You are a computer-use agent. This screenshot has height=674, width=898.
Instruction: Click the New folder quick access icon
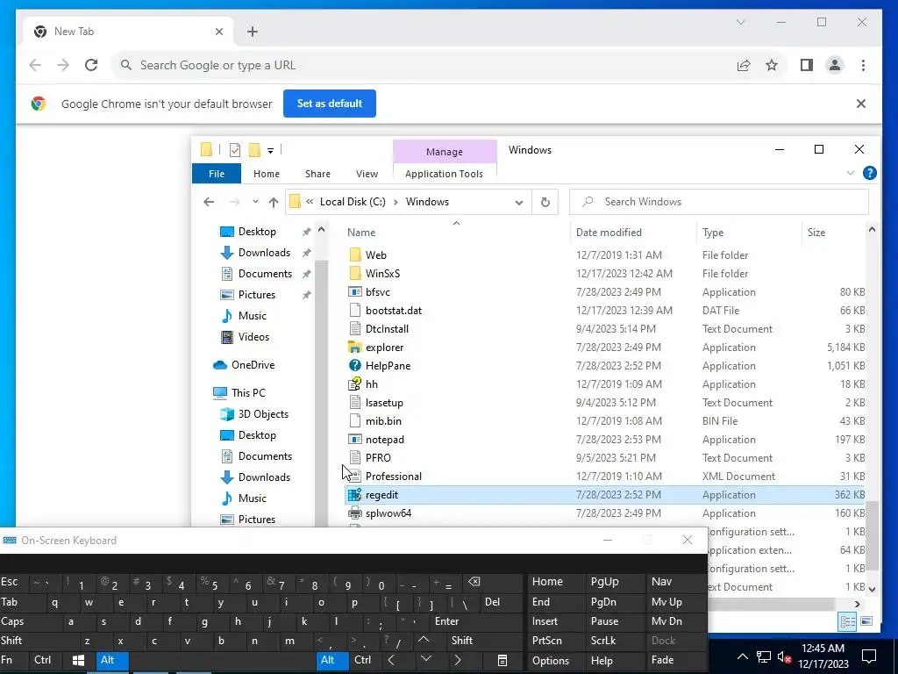254,150
